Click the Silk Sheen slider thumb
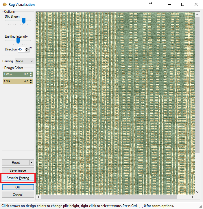203x209 pixels. [x=24, y=21]
